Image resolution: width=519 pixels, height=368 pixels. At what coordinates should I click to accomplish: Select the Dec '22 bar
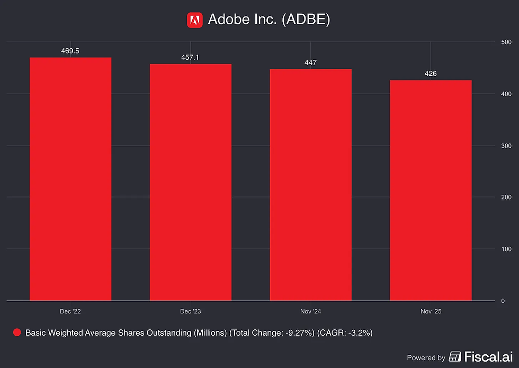click(x=70, y=179)
